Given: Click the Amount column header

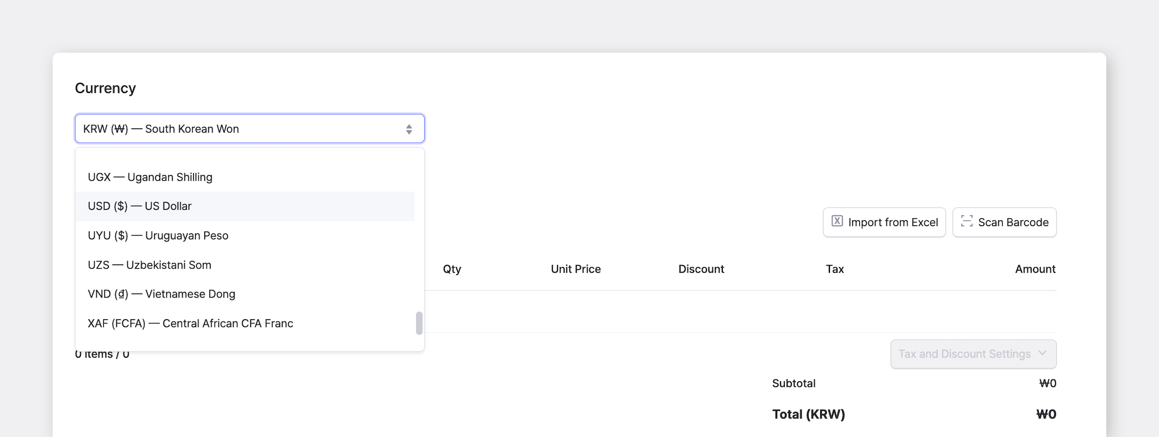Looking at the screenshot, I should 1035,269.
